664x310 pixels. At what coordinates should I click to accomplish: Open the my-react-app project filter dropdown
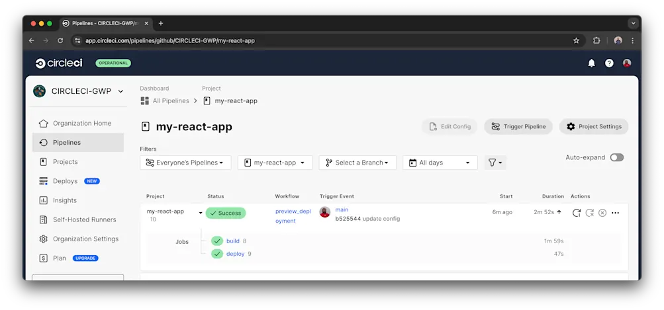coord(275,163)
